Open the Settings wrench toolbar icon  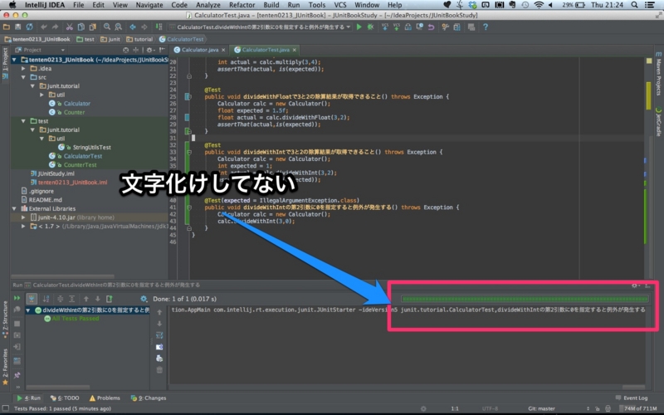click(445, 27)
